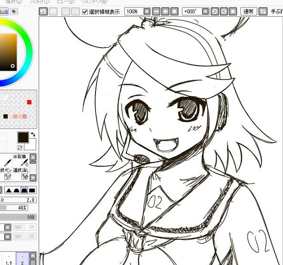Open the dropdown beside 強さ 95

(x=8, y=237)
